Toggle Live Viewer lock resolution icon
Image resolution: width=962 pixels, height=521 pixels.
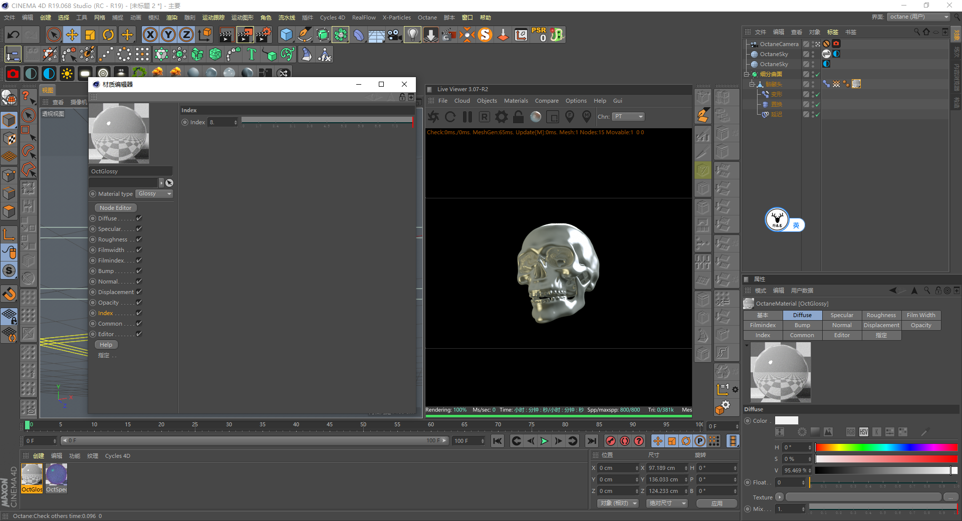(x=519, y=117)
